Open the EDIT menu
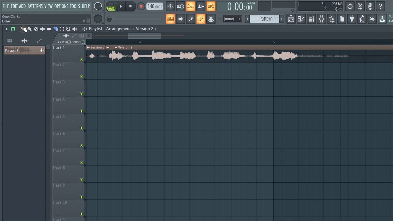The image size is (393, 221). (14, 6)
